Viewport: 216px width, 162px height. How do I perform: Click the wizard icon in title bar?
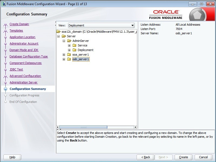tap(3, 4)
